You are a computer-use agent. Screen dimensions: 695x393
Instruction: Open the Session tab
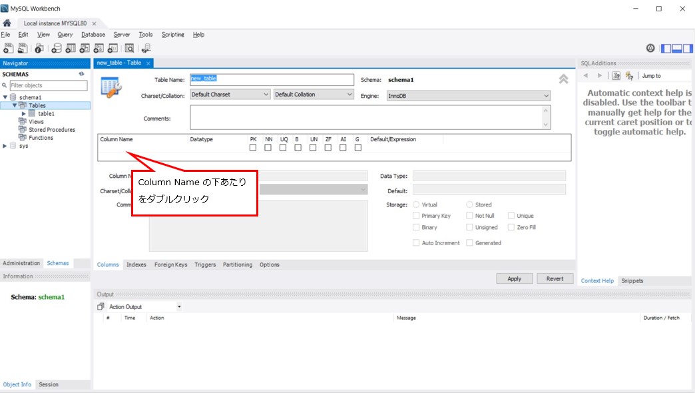pyautogui.click(x=49, y=384)
